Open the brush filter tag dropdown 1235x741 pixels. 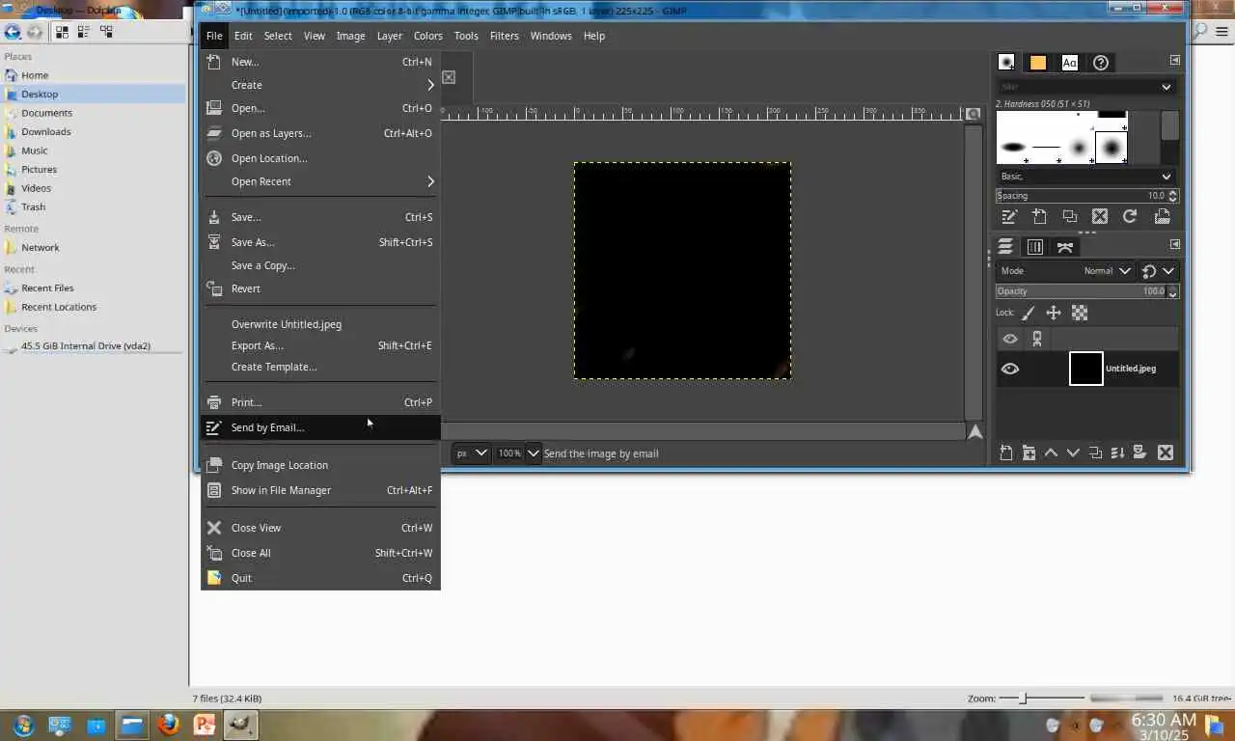click(1166, 87)
